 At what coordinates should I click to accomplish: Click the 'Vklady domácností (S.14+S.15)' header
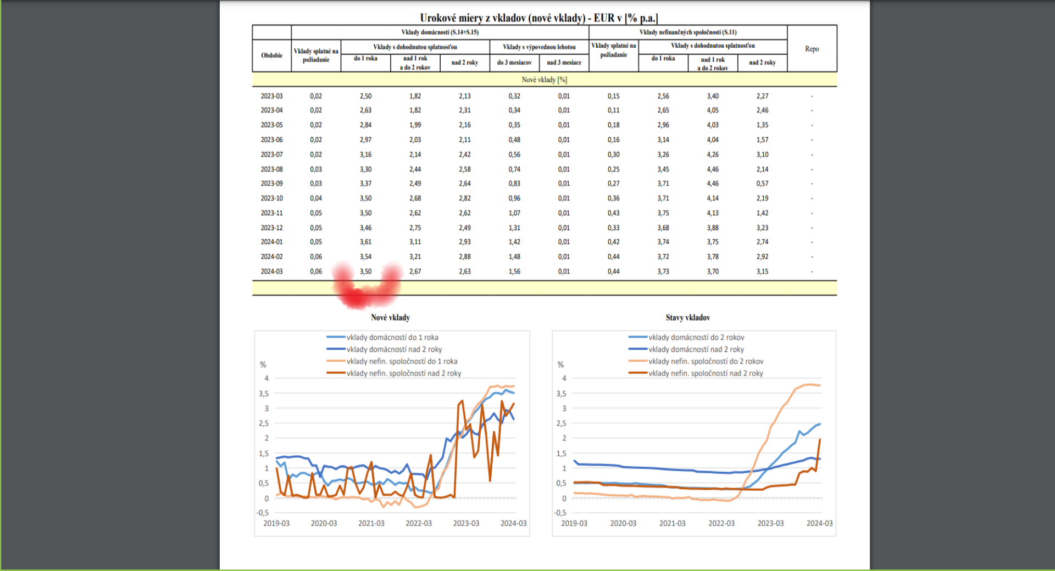[x=440, y=32]
